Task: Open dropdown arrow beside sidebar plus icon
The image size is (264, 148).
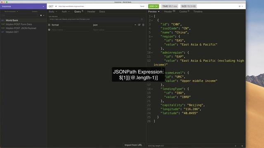Action: (x=44, y=16)
